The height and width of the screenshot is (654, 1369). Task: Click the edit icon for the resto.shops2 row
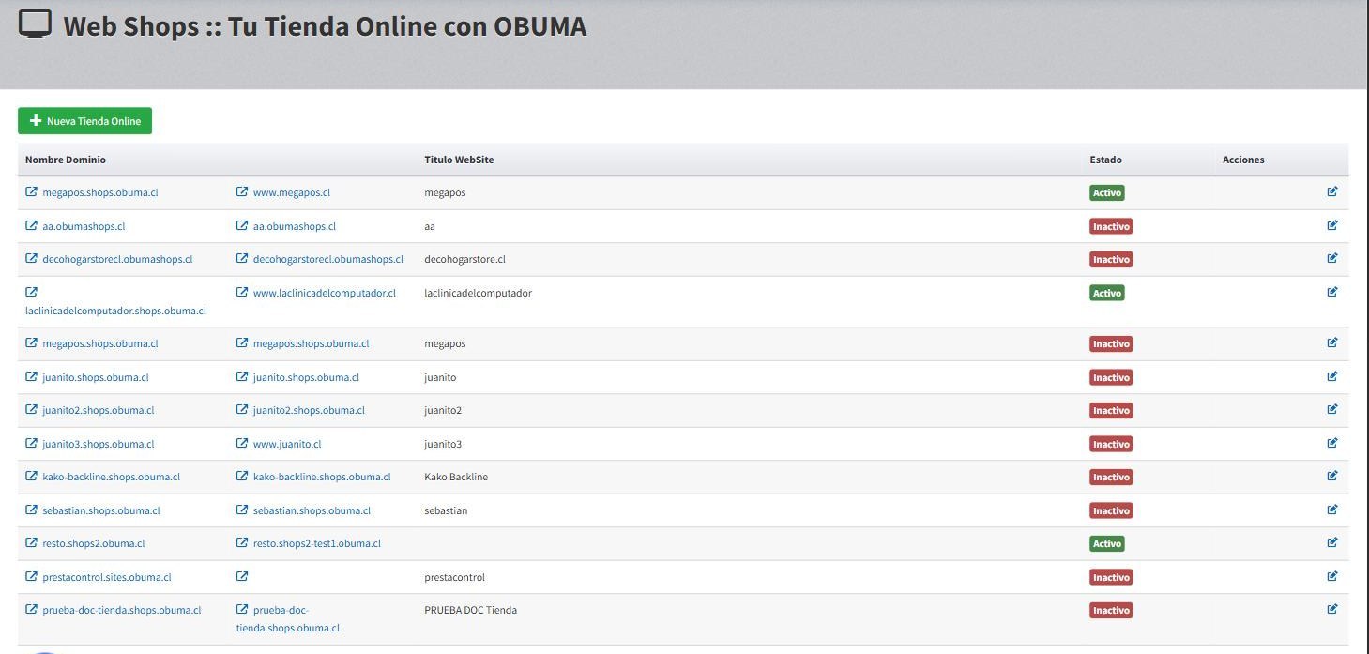pyautogui.click(x=1332, y=542)
